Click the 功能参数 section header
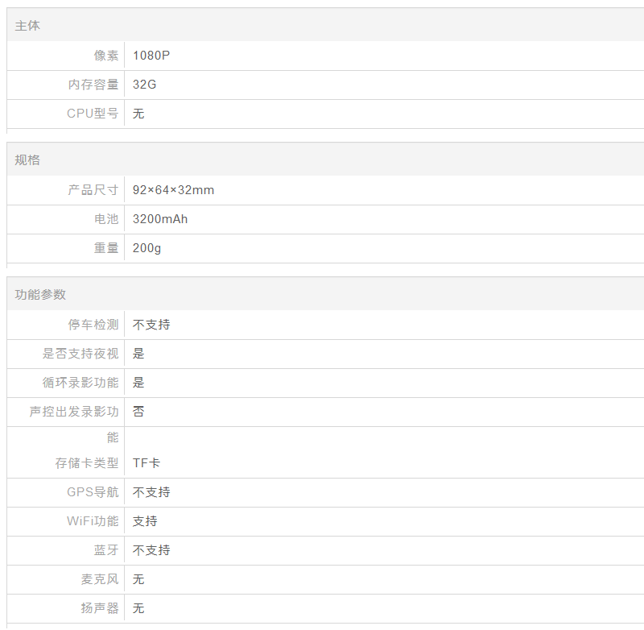 40,295
